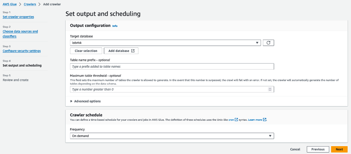The height and width of the screenshot is (154, 351).
Task: Click the Next button
Action: pos(339,149)
